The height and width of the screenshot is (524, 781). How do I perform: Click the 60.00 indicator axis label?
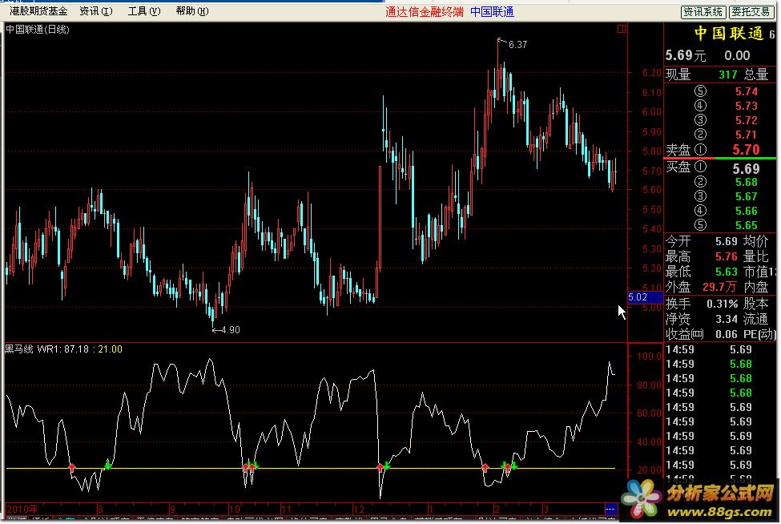tap(650, 413)
